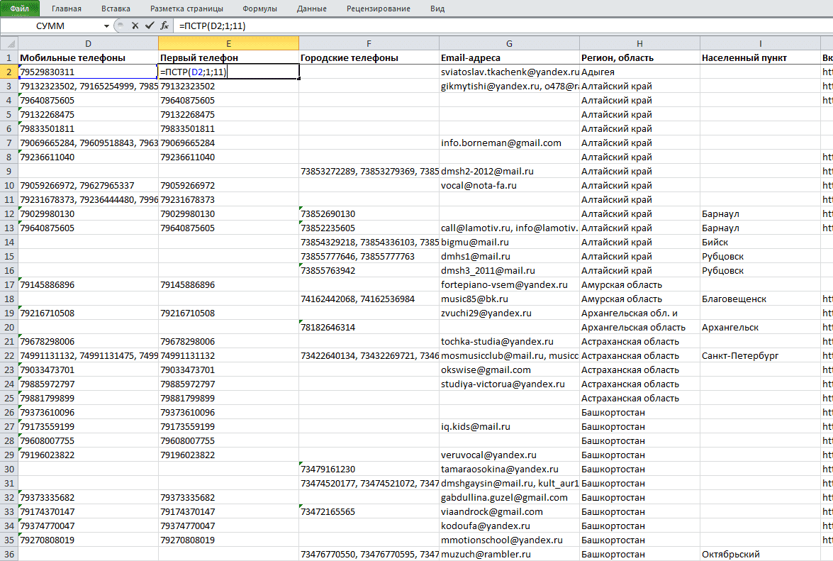This screenshot has height=561, width=833.
Task: Select cell D29 with 79196023822
Action: click(88, 455)
